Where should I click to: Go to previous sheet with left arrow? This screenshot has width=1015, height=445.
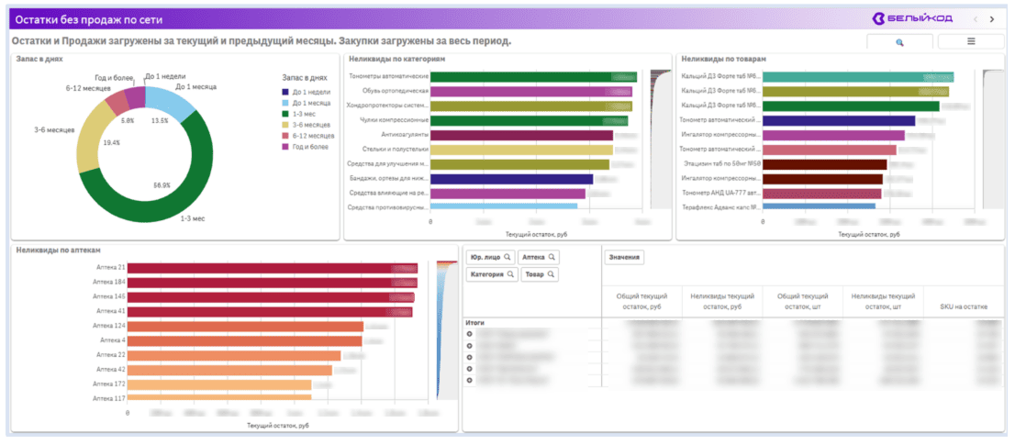(x=976, y=18)
